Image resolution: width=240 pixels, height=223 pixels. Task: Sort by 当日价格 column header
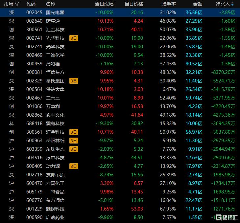(x=134, y=4)
